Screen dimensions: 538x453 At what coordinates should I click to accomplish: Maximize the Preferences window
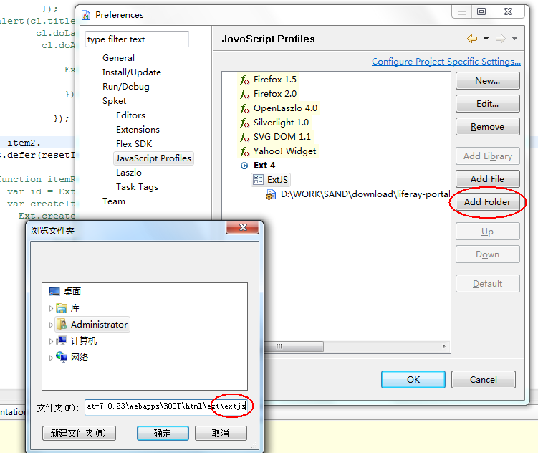click(x=481, y=11)
